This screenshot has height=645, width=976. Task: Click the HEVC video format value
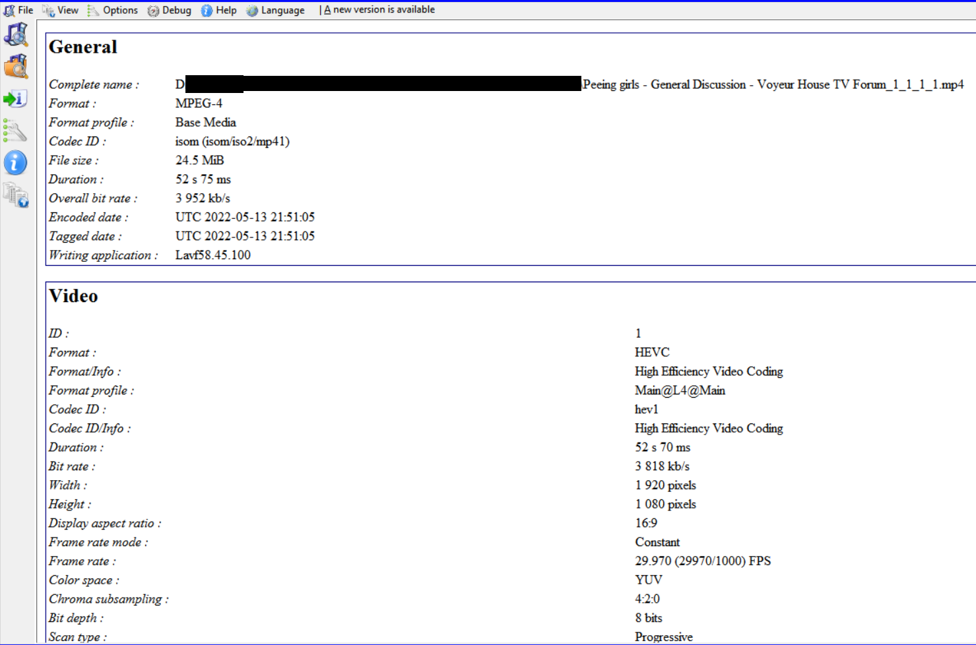tap(652, 353)
